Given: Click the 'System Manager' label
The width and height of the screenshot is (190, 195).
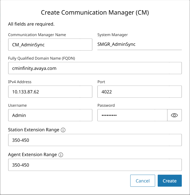Looking at the screenshot, I should point(113,35).
